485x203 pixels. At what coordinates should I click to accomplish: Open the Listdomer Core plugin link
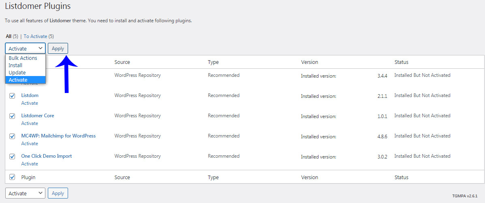click(x=37, y=116)
